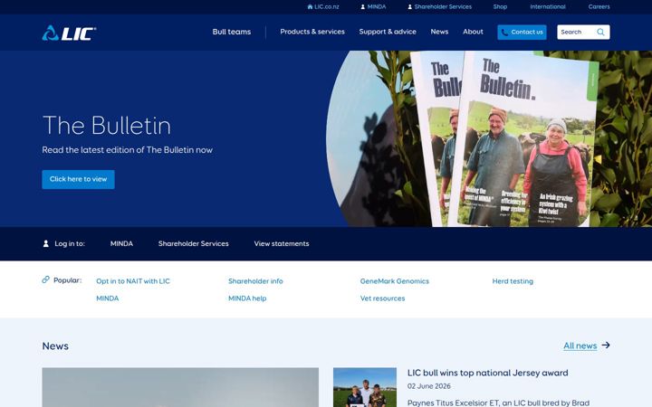Click the Click here to view button
Image resolution: width=652 pixels, height=407 pixels.
78,179
